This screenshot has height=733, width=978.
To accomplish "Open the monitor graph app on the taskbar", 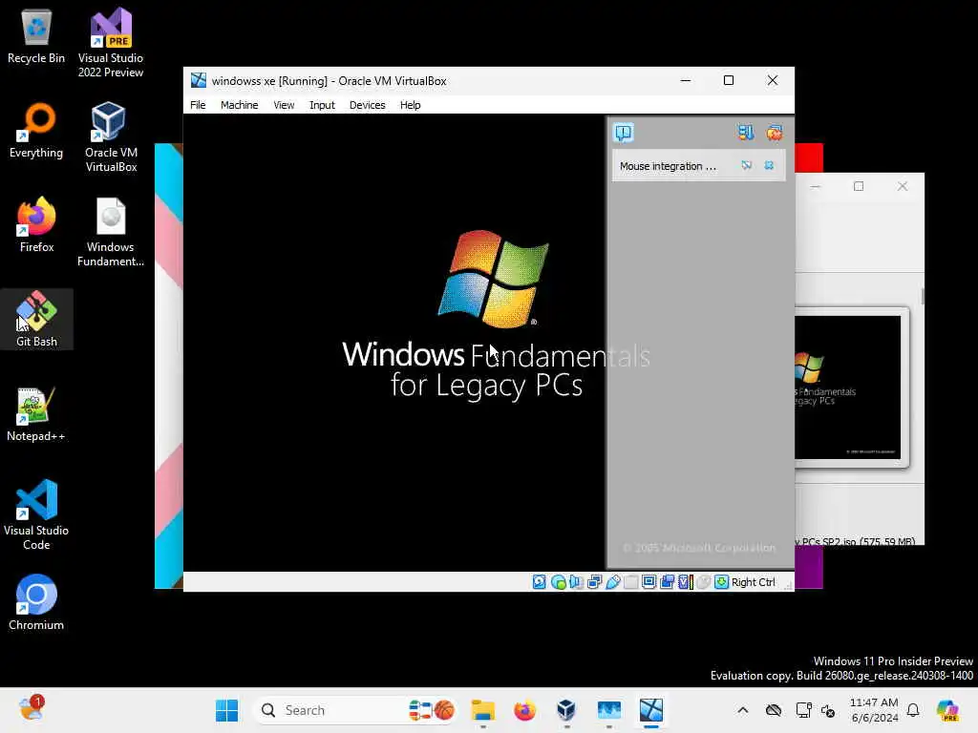I will [608, 710].
